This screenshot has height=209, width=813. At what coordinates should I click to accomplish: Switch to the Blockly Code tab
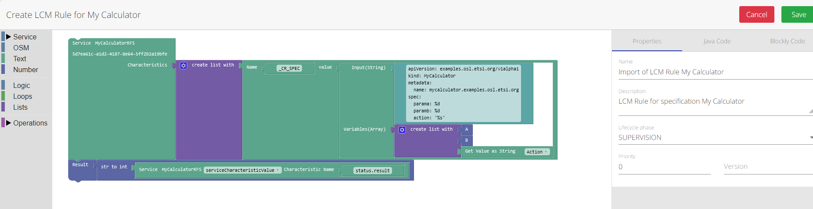point(787,41)
